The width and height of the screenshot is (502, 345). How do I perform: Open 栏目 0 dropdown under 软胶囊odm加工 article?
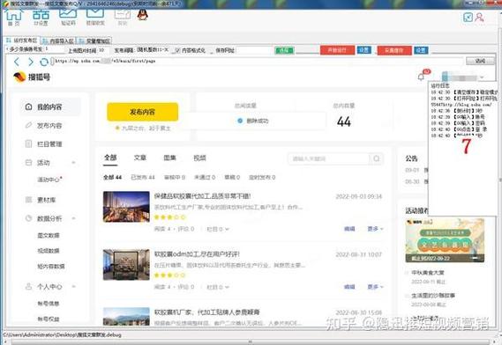pos(218,287)
